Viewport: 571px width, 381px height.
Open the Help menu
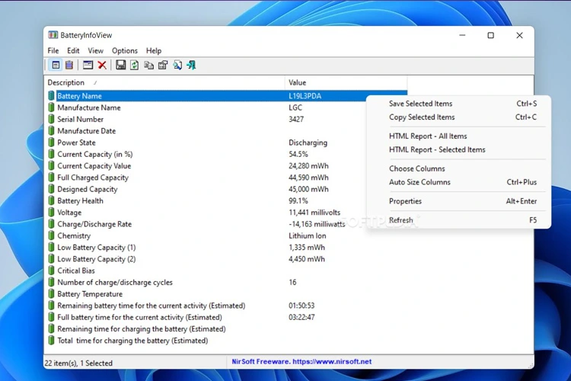(x=154, y=51)
